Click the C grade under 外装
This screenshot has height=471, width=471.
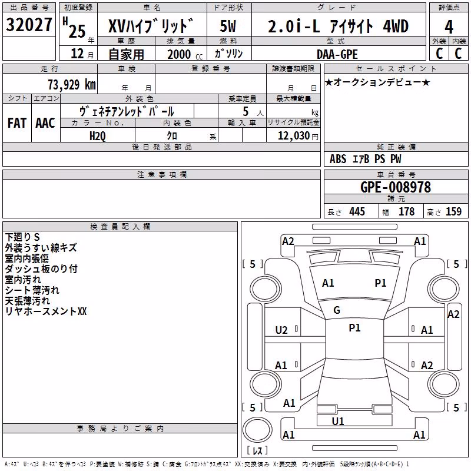[x=439, y=53]
